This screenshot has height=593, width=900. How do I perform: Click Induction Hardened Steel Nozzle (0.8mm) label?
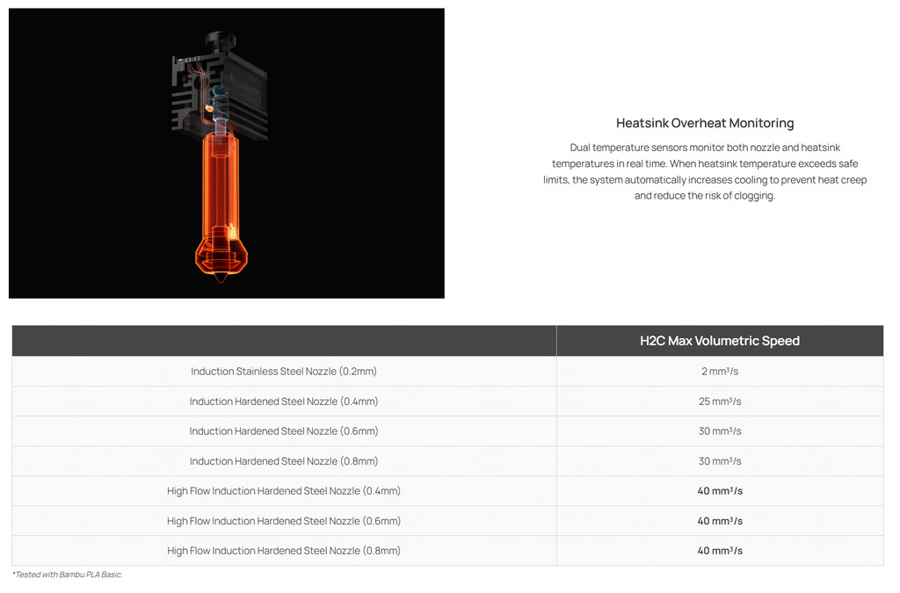(283, 461)
